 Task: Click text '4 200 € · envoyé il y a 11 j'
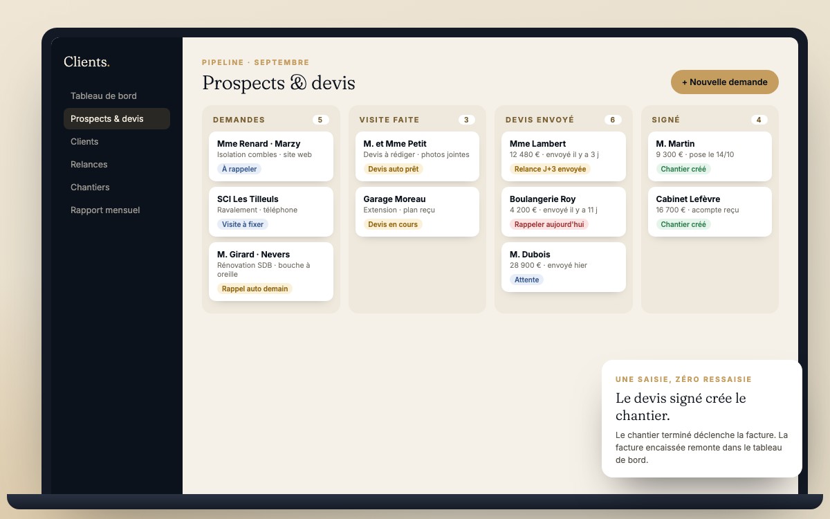(x=553, y=210)
